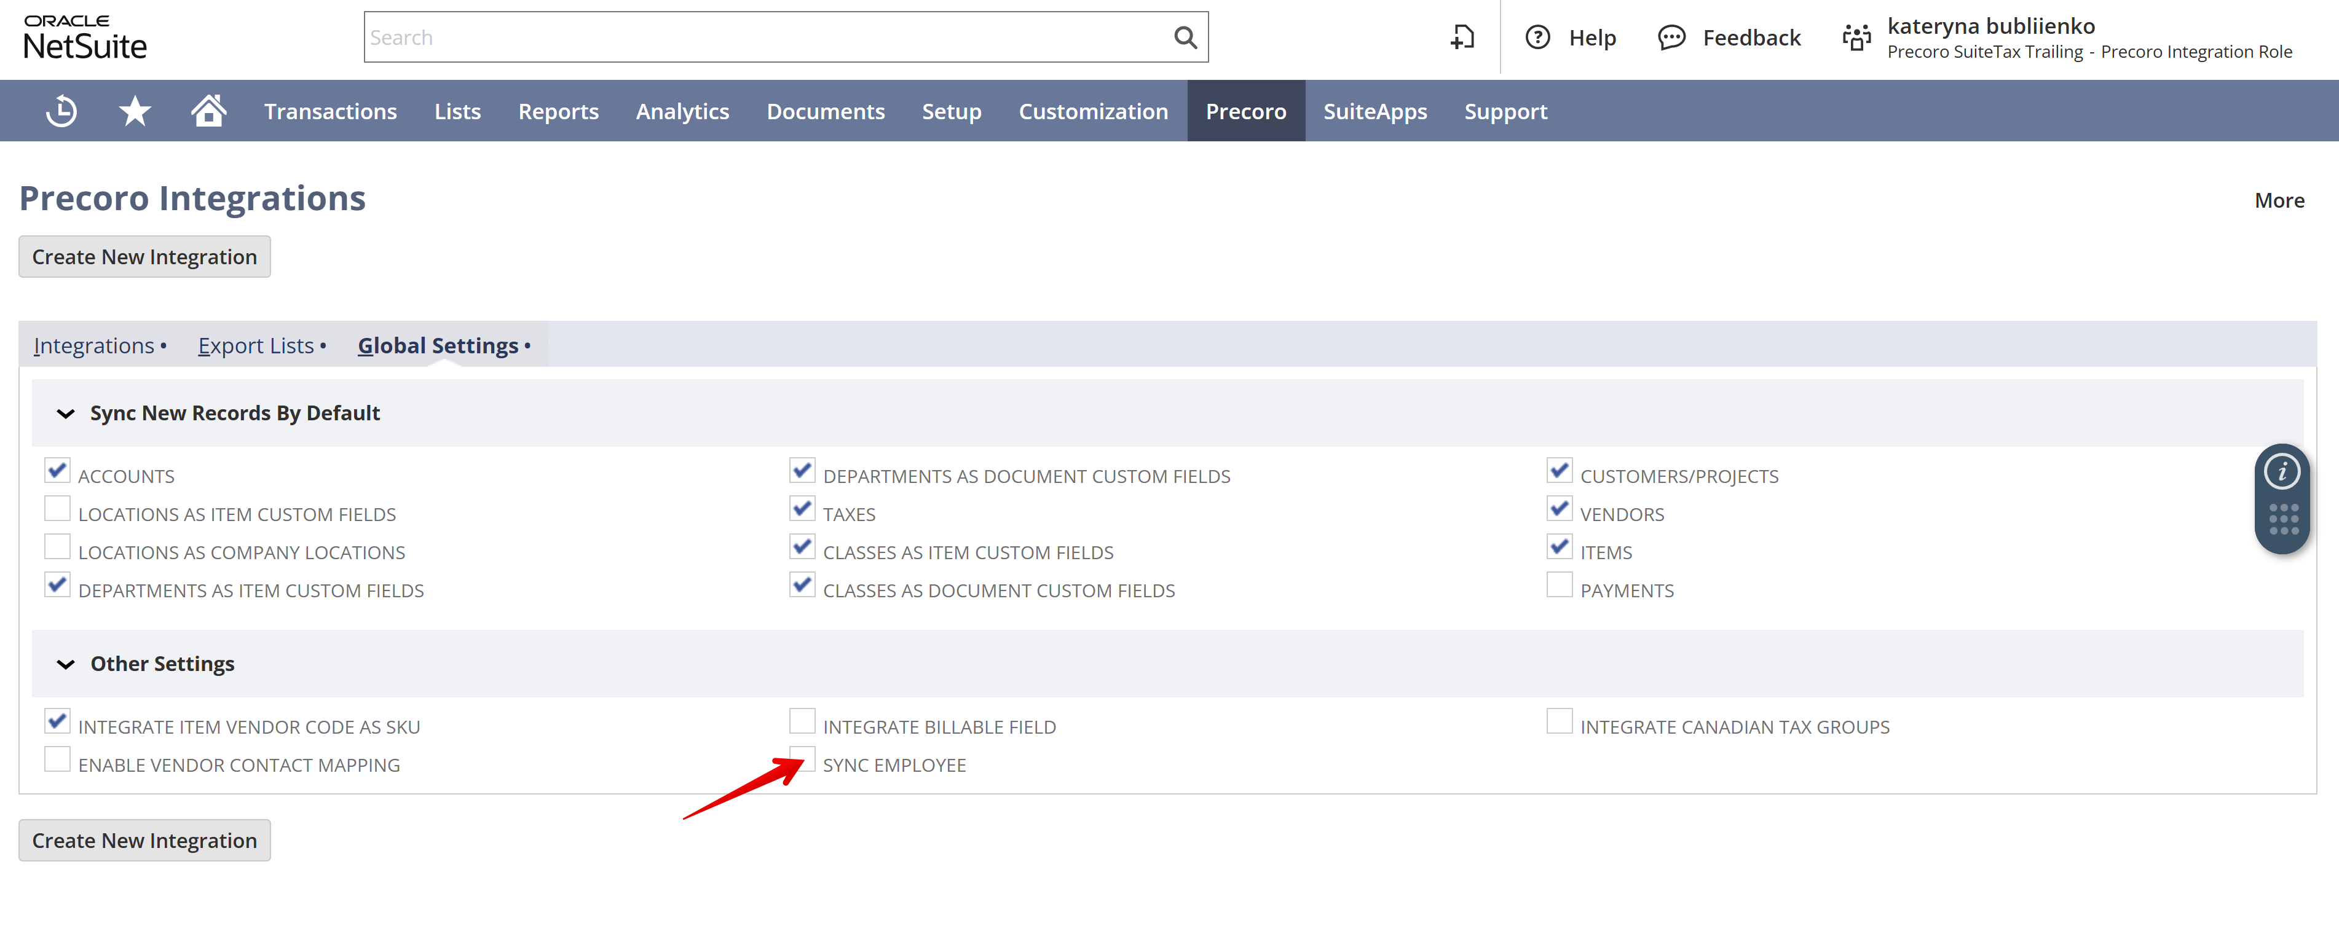Open the More link
This screenshot has width=2339, height=934.
pyautogui.click(x=2279, y=200)
